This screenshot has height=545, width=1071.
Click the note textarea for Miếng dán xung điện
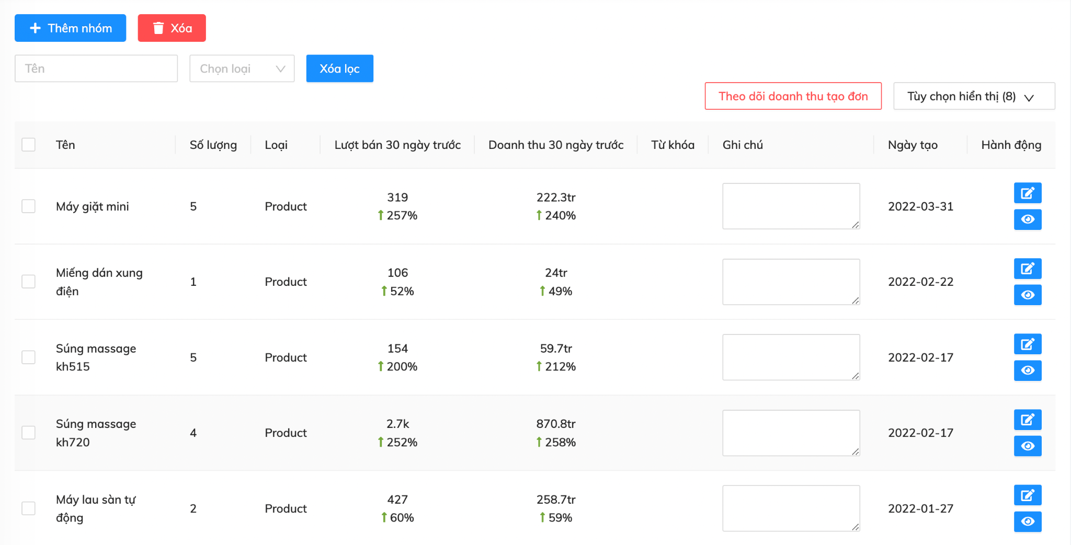791,282
